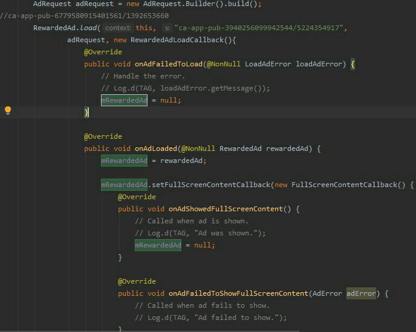Click the load method in RewardedAd.load
The width and height of the screenshot is (416, 332).
tap(88, 28)
